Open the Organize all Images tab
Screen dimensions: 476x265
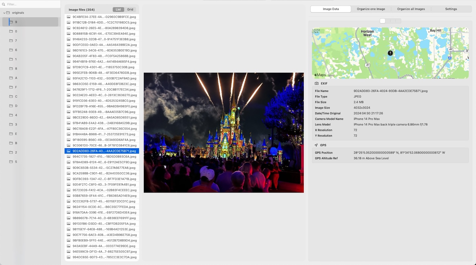click(411, 9)
